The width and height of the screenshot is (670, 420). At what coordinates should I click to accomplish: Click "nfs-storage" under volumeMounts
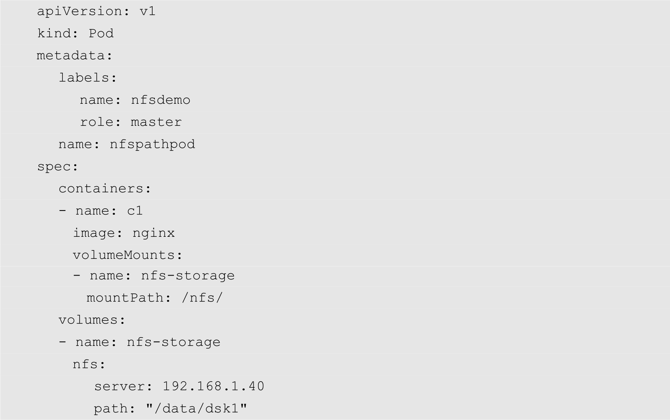pos(188,276)
